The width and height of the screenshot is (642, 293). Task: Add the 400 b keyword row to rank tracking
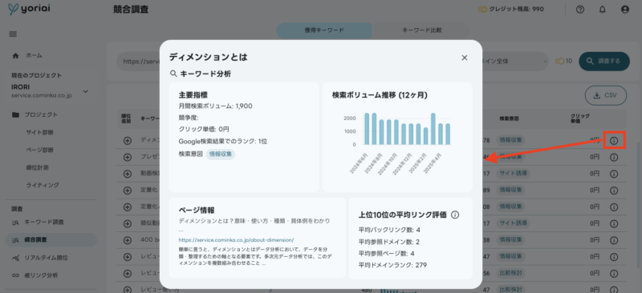[x=128, y=240]
